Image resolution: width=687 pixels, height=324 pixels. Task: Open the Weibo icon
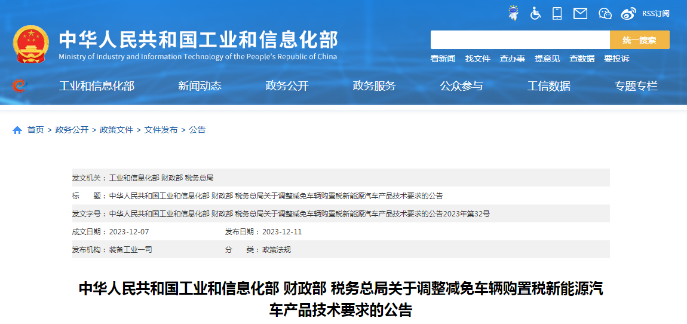coord(628,13)
